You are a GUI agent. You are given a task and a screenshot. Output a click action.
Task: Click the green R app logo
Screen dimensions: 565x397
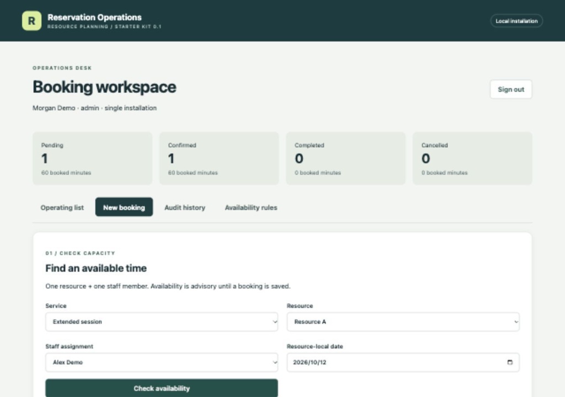tap(31, 20)
